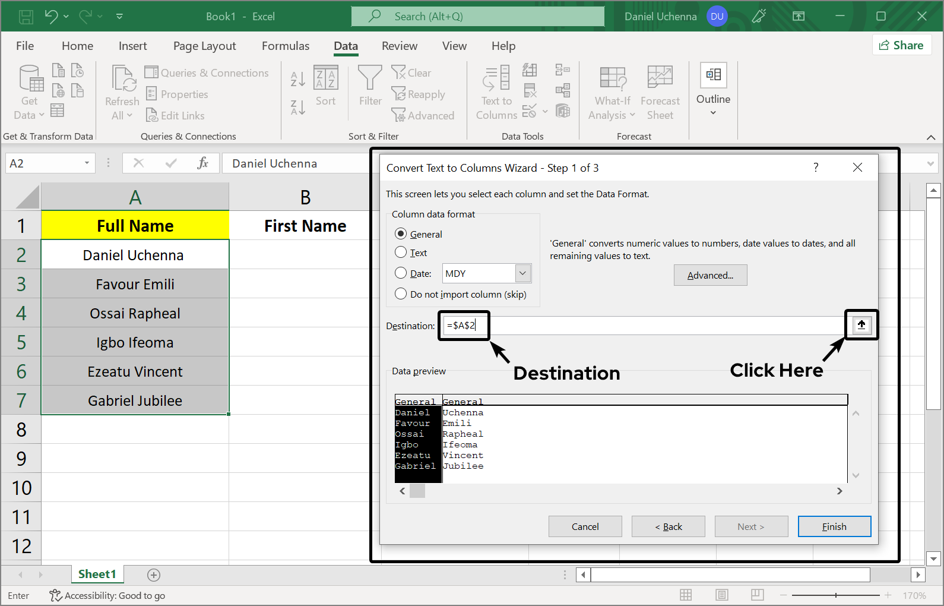Expand the Name Box dropdown arrow

(x=87, y=163)
